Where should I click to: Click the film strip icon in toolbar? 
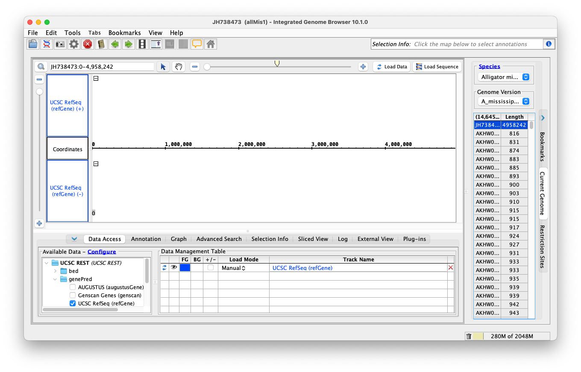tap(142, 44)
